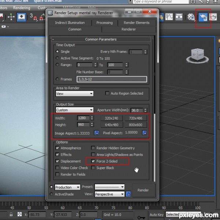Open Render Setup teapot icon in main toolbar
The image size is (220, 220).
click(x=203, y=17)
